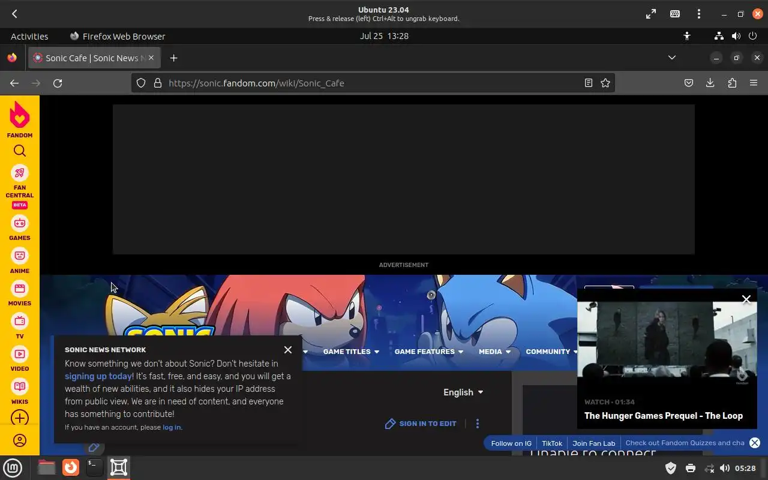Image resolution: width=768 pixels, height=480 pixels.
Task: Open volume control in GNOME top bar
Action: click(x=736, y=36)
